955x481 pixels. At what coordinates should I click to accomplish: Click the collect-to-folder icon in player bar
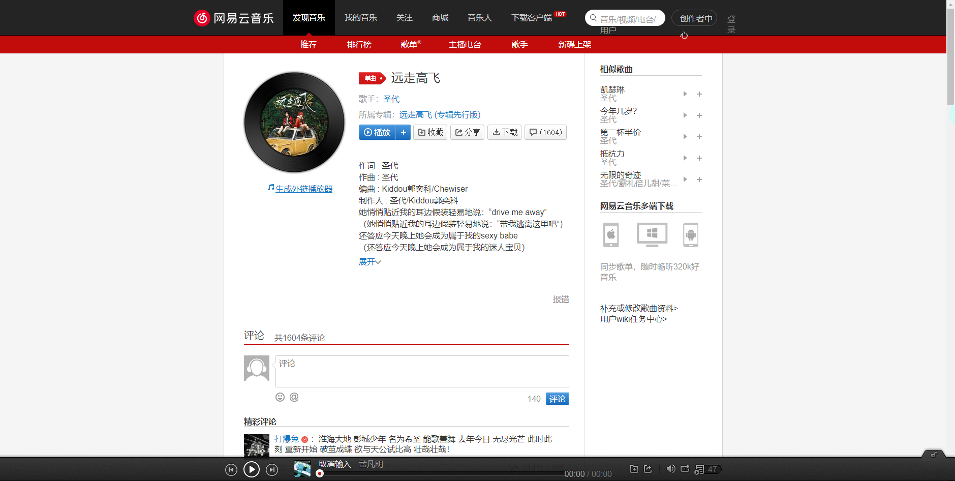(x=634, y=469)
